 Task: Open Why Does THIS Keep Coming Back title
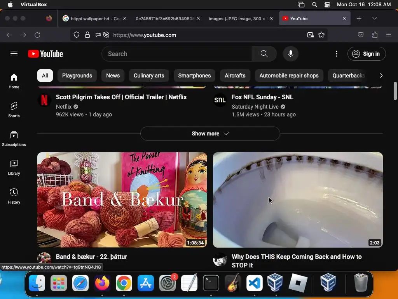point(297,261)
